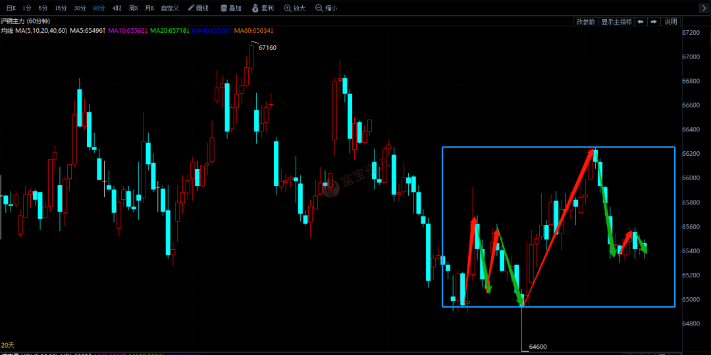Click the blue MA40:65503 value
The width and height of the screenshot is (711, 355).
point(212,30)
